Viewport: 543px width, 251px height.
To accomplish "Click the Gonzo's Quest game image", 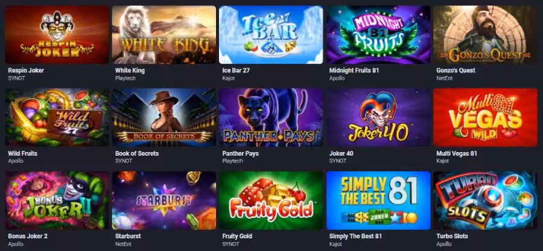I will coord(485,34).
